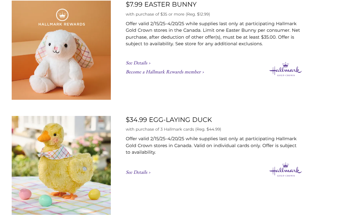
Task: Select the $7.99 Easter Bunny heading
Action: [161, 4]
